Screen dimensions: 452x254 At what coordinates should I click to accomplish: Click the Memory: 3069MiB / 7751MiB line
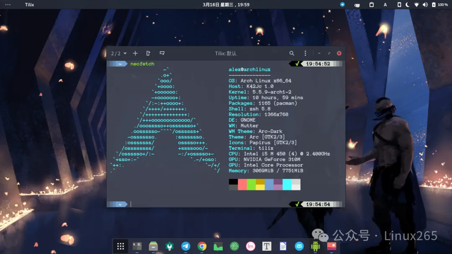[x=266, y=171]
